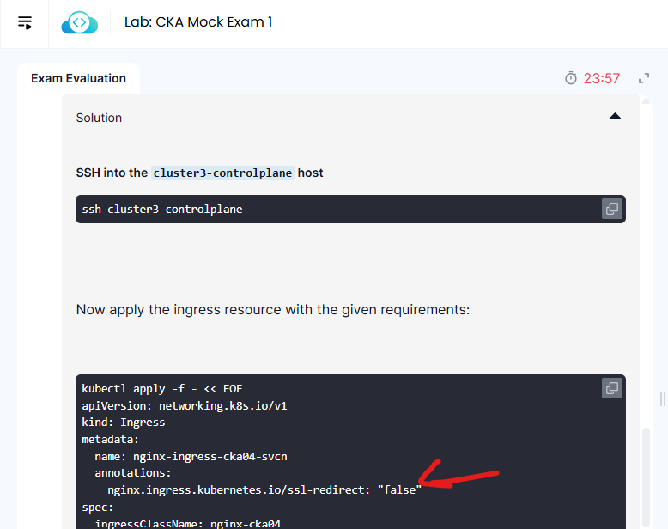The height and width of the screenshot is (529, 668).
Task: Click the 23:57 countdown timer
Action: pos(602,78)
